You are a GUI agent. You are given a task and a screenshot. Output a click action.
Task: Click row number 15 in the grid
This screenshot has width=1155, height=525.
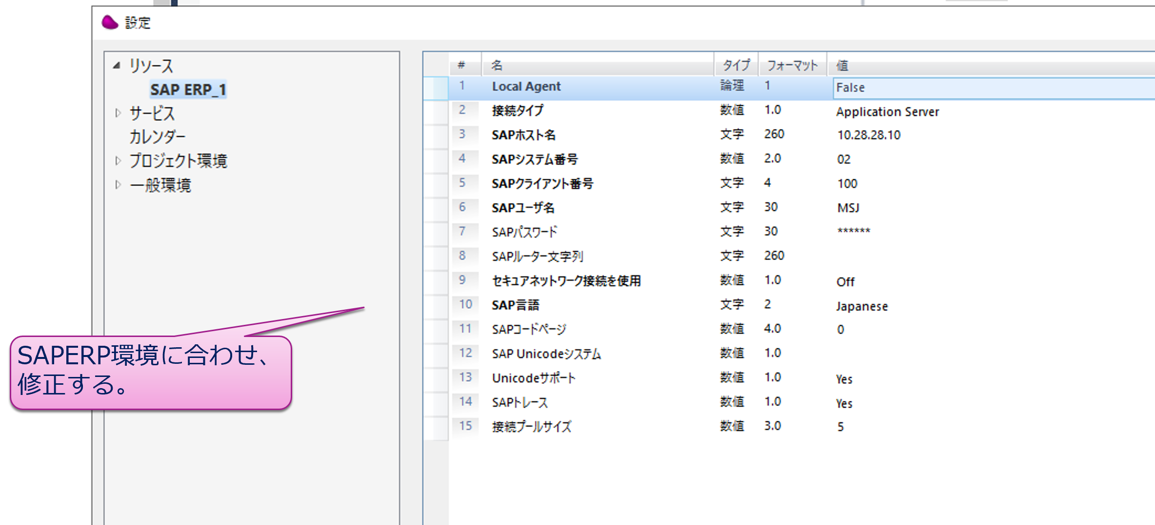click(465, 426)
